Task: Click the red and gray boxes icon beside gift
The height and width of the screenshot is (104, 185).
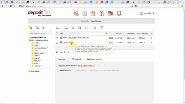Action: [x=110, y=13]
